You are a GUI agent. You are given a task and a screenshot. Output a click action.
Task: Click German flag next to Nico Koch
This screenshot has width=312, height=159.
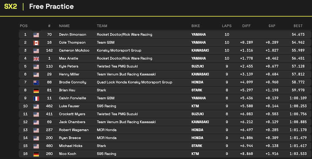point(36,154)
